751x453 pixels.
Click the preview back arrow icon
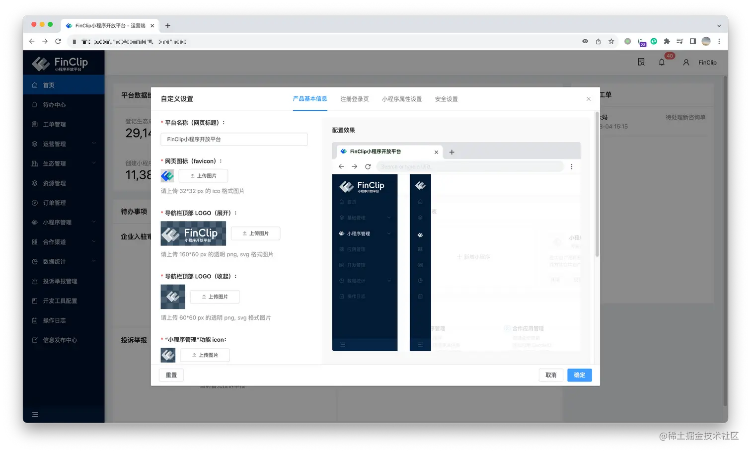[341, 166]
